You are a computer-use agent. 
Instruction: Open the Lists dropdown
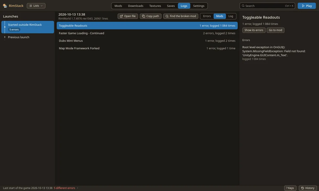pyautogui.click(x=36, y=6)
